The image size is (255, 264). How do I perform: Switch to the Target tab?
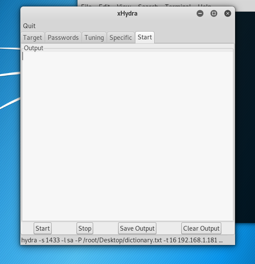[x=32, y=38]
